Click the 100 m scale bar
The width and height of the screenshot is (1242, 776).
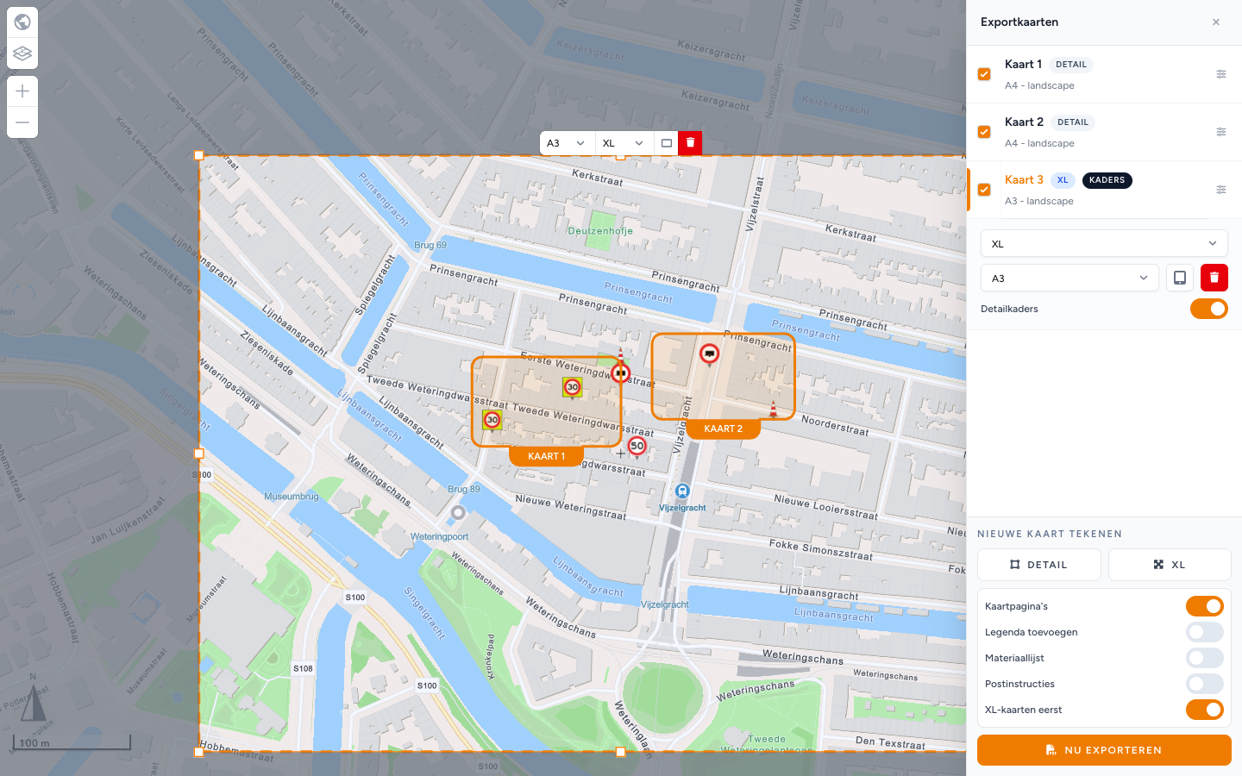[72, 742]
